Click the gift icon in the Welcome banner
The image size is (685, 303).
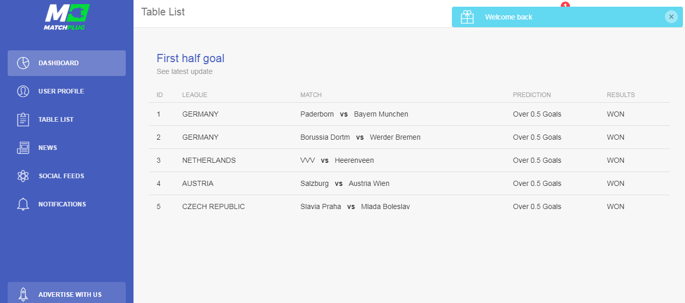point(467,17)
